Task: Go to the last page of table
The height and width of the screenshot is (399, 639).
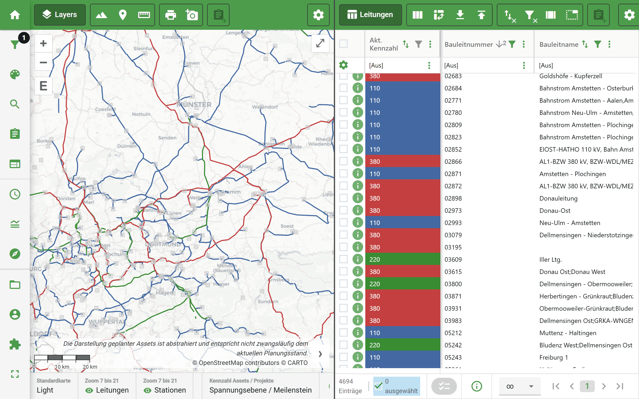Action: coord(620,386)
